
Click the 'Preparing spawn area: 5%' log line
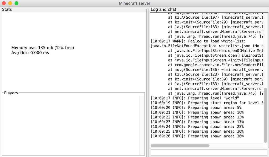point(196,108)
